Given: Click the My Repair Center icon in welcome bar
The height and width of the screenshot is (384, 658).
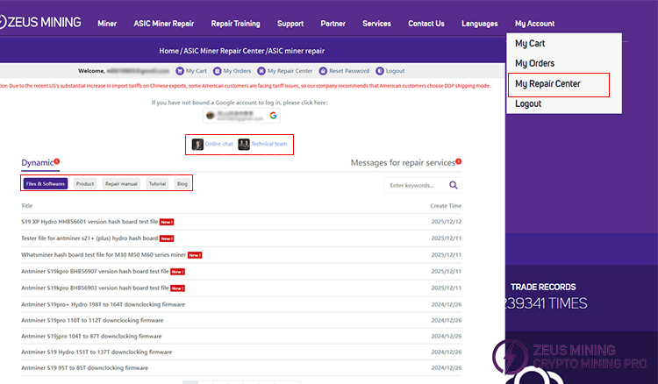Looking at the screenshot, I should (x=261, y=71).
